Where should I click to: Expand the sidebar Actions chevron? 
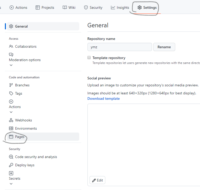(x=11, y=112)
